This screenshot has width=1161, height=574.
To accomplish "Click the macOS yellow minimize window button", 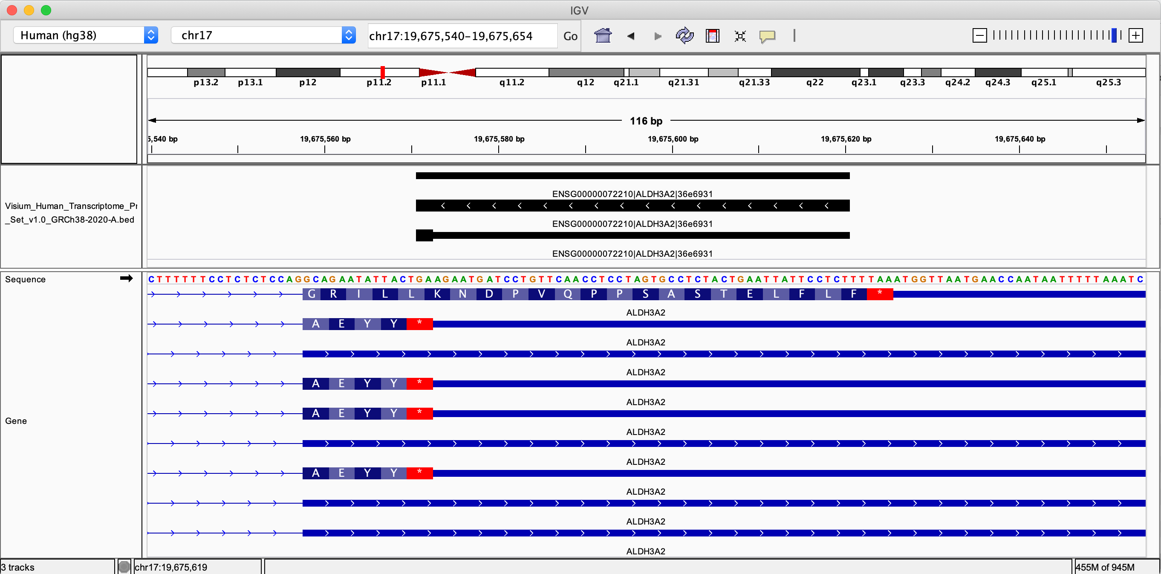I will click(29, 10).
